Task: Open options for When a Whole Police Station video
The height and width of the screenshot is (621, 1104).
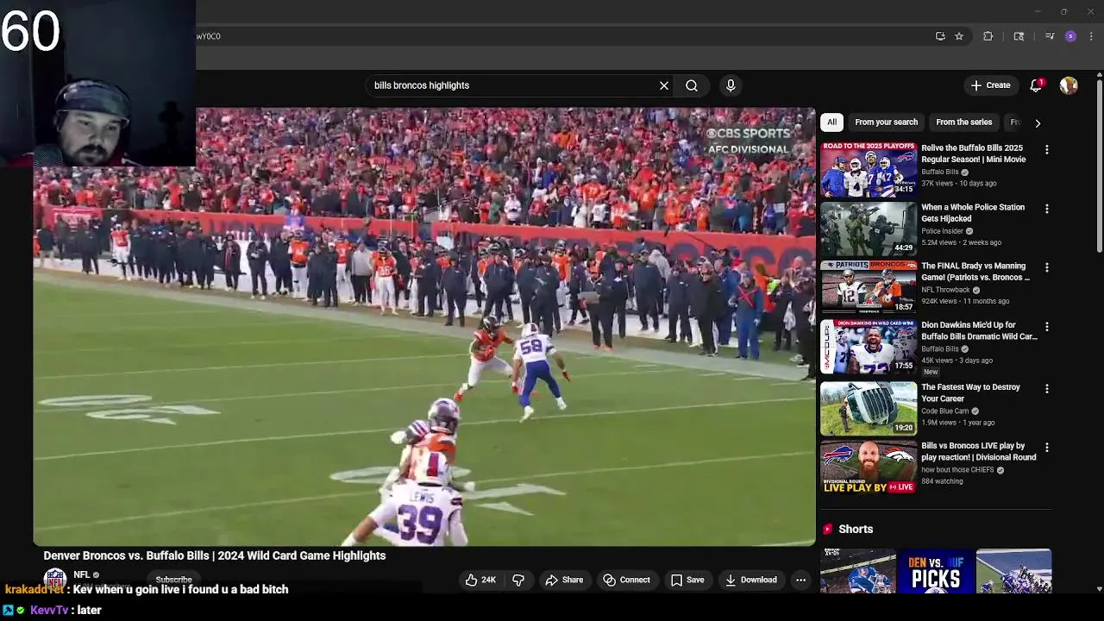Action: [1047, 209]
